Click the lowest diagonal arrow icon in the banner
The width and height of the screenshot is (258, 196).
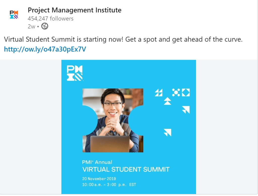[168, 132]
